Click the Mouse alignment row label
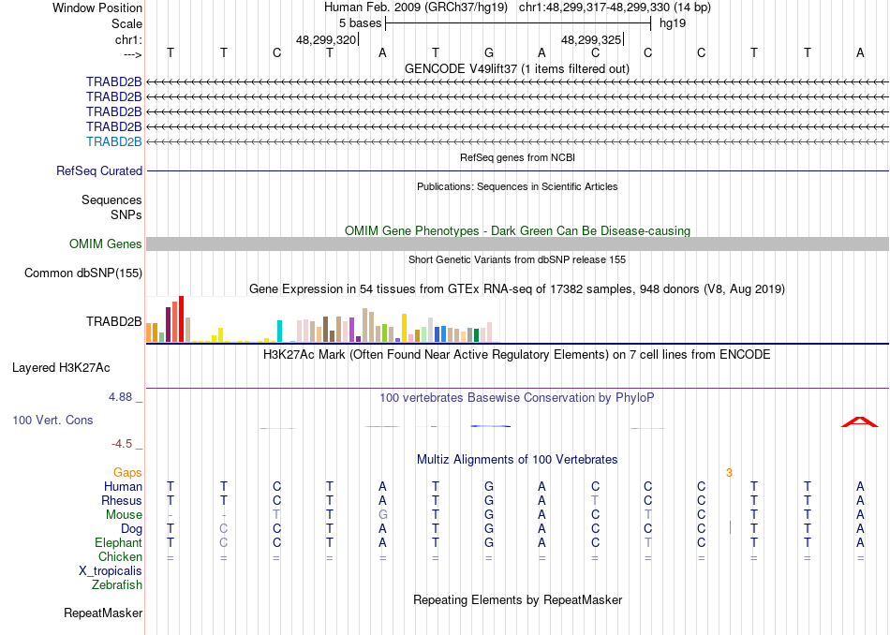Screen dimensions: 890x635 [x=124, y=515]
